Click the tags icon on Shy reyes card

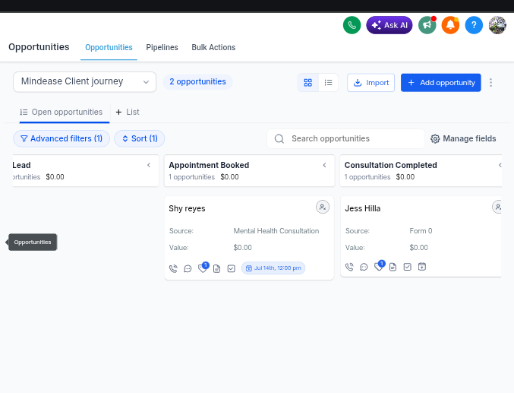tap(203, 268)
